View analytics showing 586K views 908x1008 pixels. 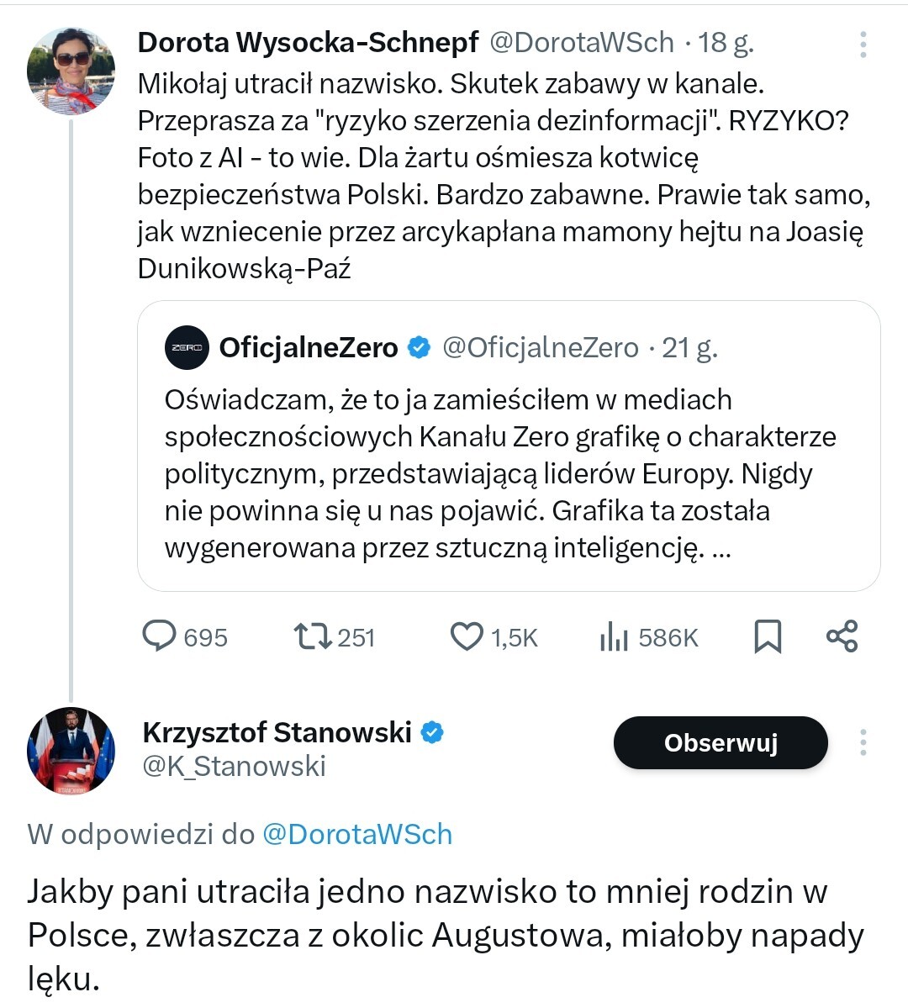(615, 638)
